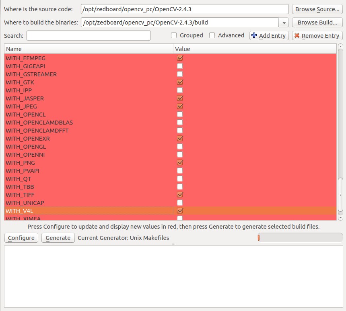Uncheck the WITH_GTK option
346x311 pixels.
coord(180,82)
